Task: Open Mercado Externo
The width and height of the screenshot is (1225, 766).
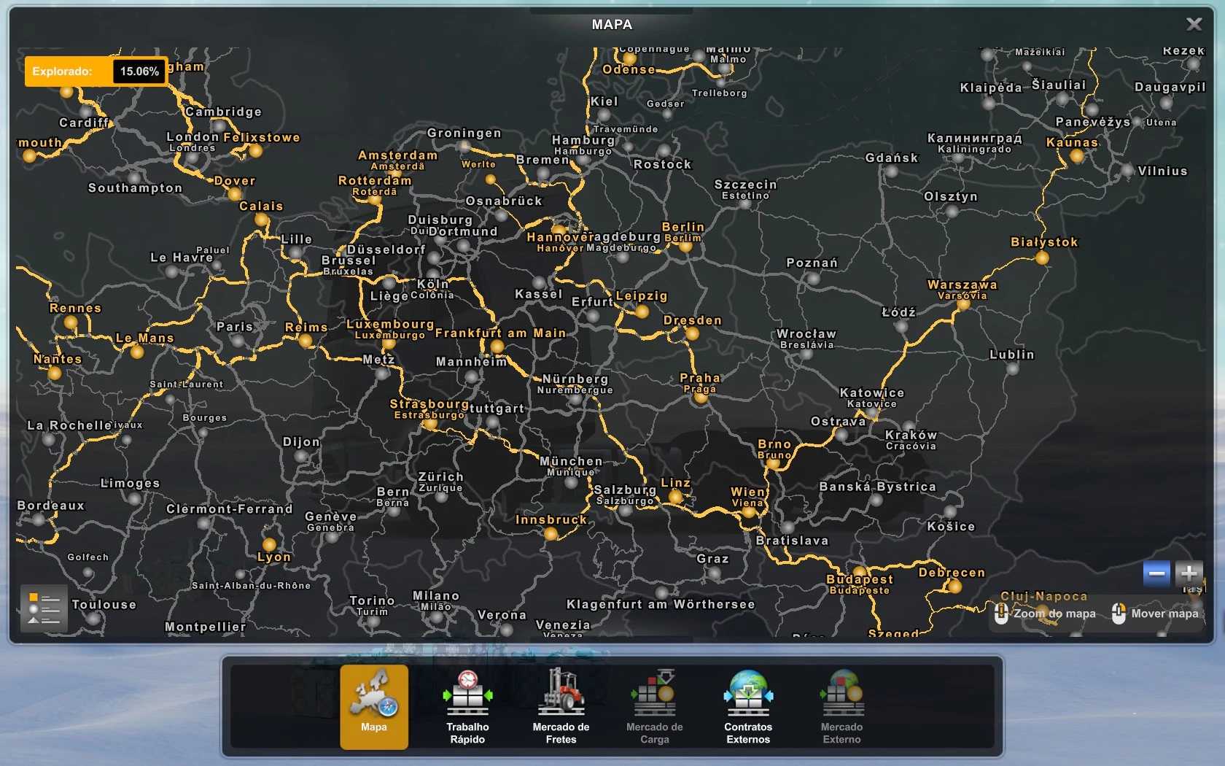Action: point(841,706)
